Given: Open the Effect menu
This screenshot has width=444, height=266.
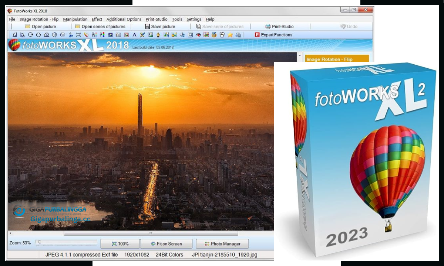Looking at the screenshot, I should tap(97, 19).
